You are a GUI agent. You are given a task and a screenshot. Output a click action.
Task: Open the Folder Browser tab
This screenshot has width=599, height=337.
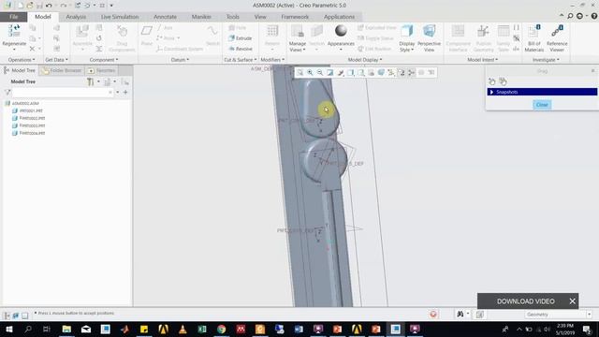[62, 70]
